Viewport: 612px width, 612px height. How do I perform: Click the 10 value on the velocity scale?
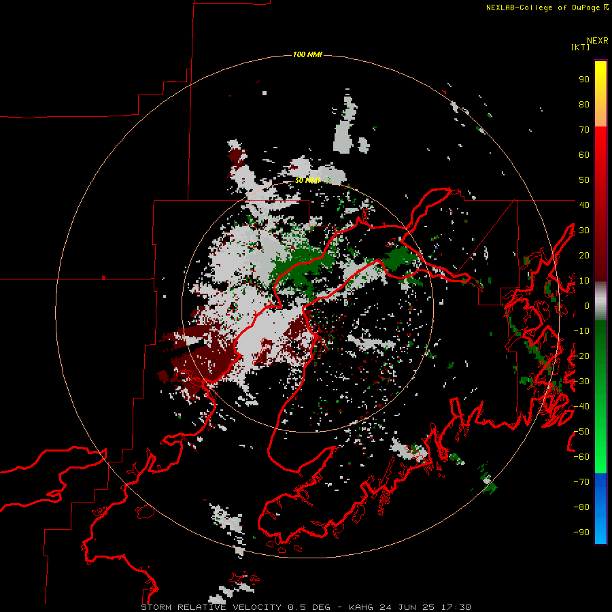[584, 281]
